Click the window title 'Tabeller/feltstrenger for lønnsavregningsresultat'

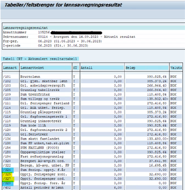click(x=63, y=5)
